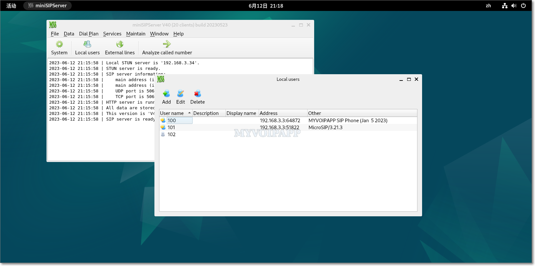Screen dimensions: 535x266
Task: Close the miniSIPServer main window
Action: pyautogui.click(x=309, y=25)
